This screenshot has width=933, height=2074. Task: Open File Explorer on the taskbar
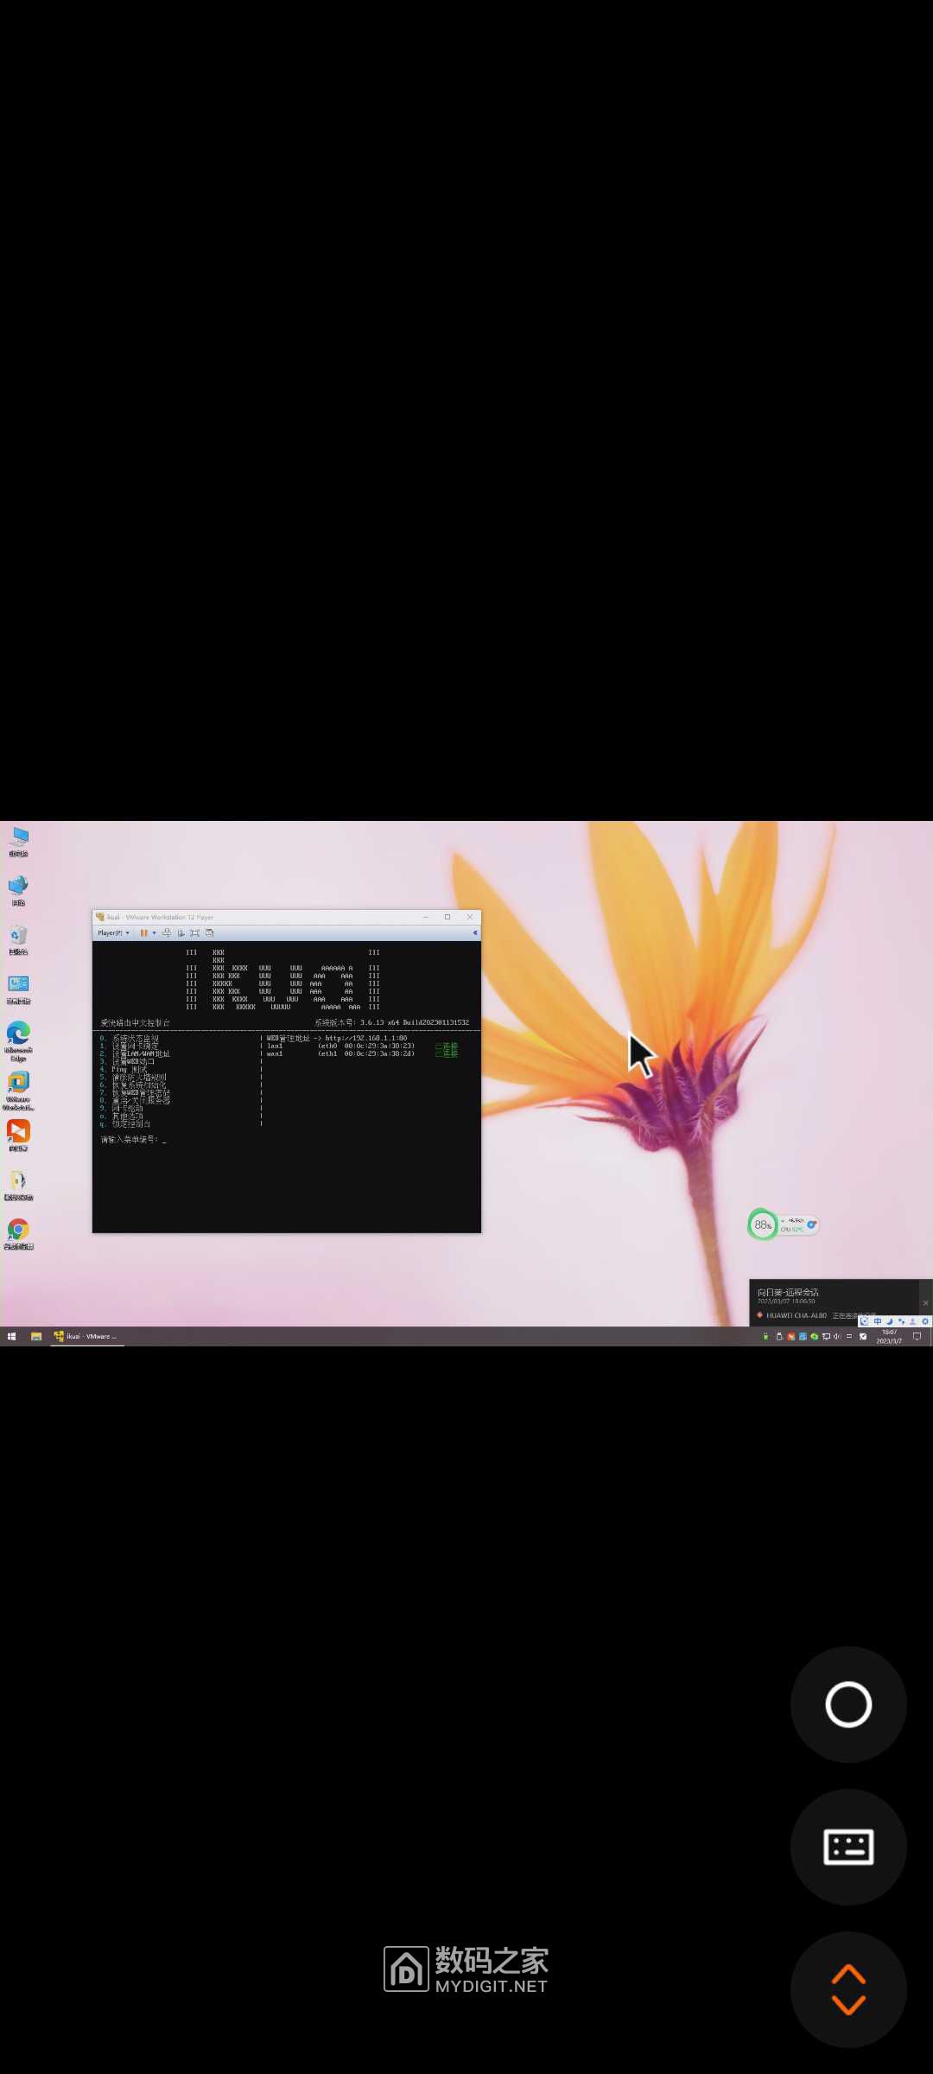point(36,1336)
